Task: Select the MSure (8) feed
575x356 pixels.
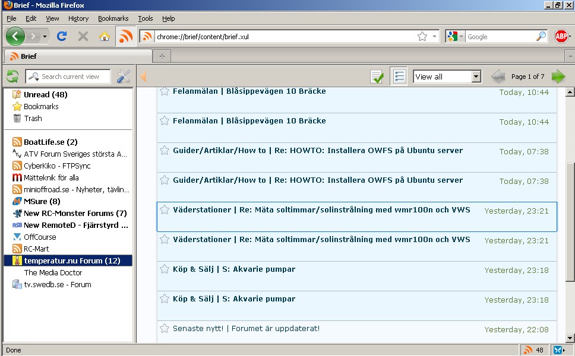Action: [42, 201]
